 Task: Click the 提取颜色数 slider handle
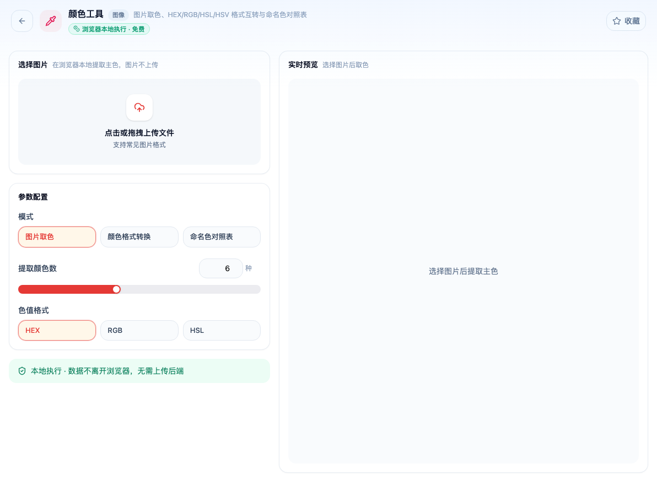pos(116,289)
